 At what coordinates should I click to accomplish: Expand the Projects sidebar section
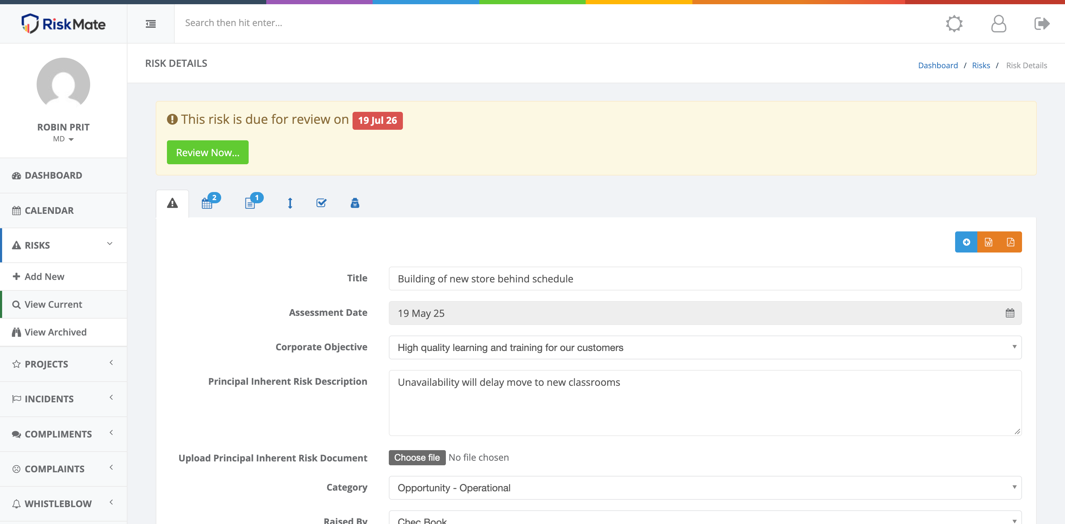[63, 364]
